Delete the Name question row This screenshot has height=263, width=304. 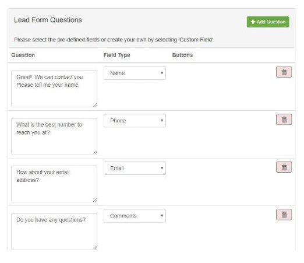pos(284,72)
